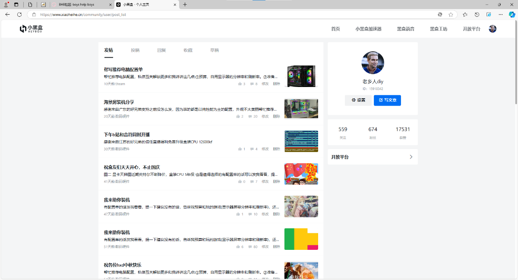Click the profile avatar of 老乡人diy
Screen dimensions: 518x280
click(373, 63)
